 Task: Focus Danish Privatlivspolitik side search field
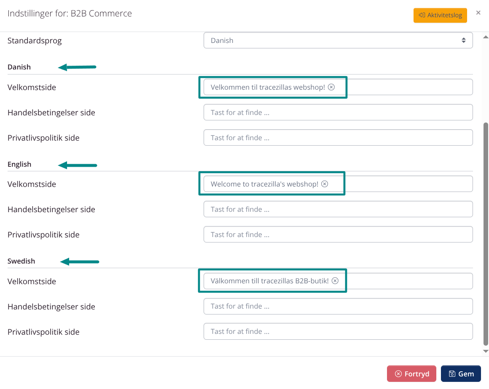338,138
